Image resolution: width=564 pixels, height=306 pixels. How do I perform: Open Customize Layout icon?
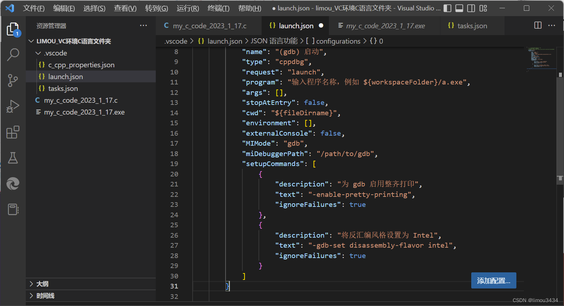pos(483,8)
